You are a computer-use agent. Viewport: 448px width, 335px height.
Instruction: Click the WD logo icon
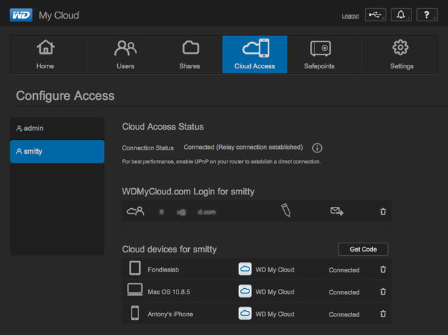[21, 15]
